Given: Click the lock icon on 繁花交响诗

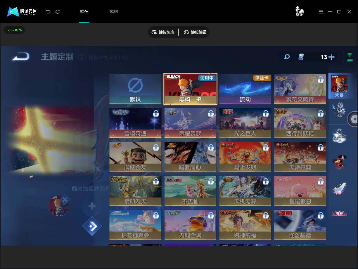Looking at the screenshot, I should tap(321, 79).
